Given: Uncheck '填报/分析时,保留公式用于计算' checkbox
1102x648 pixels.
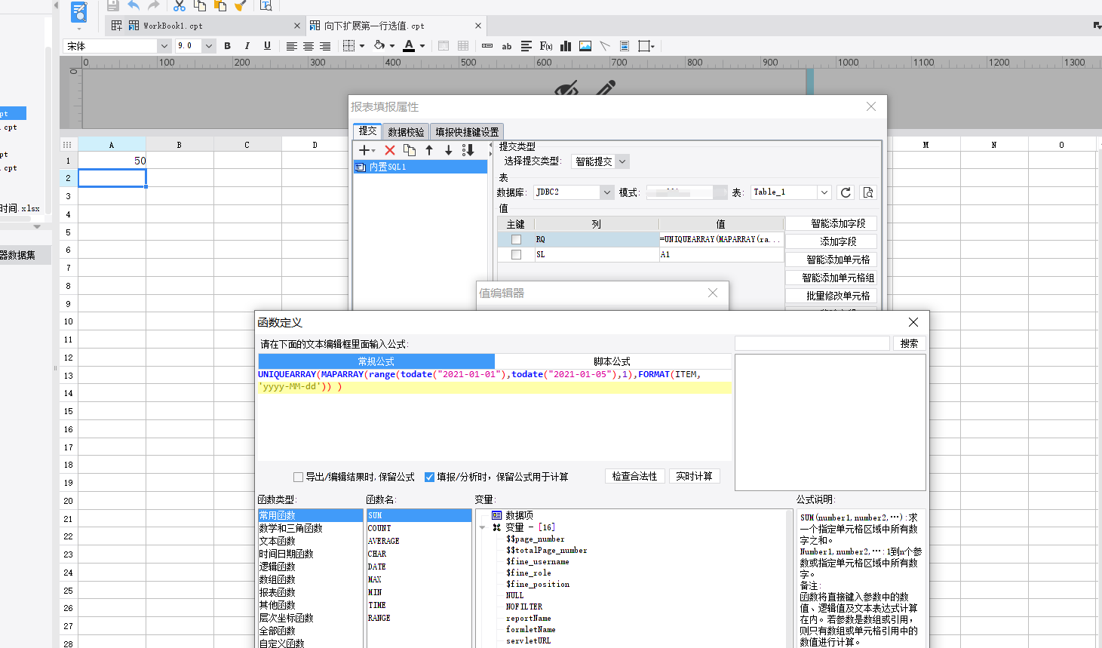Looking at the screenshot, I should (x=429, y=477).
